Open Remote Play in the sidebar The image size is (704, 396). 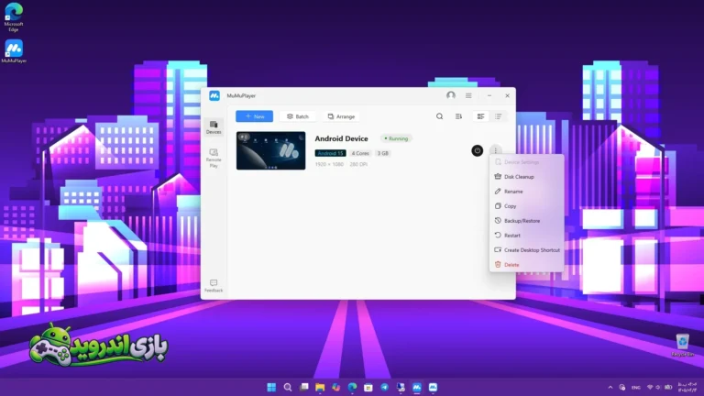[214, 158]
